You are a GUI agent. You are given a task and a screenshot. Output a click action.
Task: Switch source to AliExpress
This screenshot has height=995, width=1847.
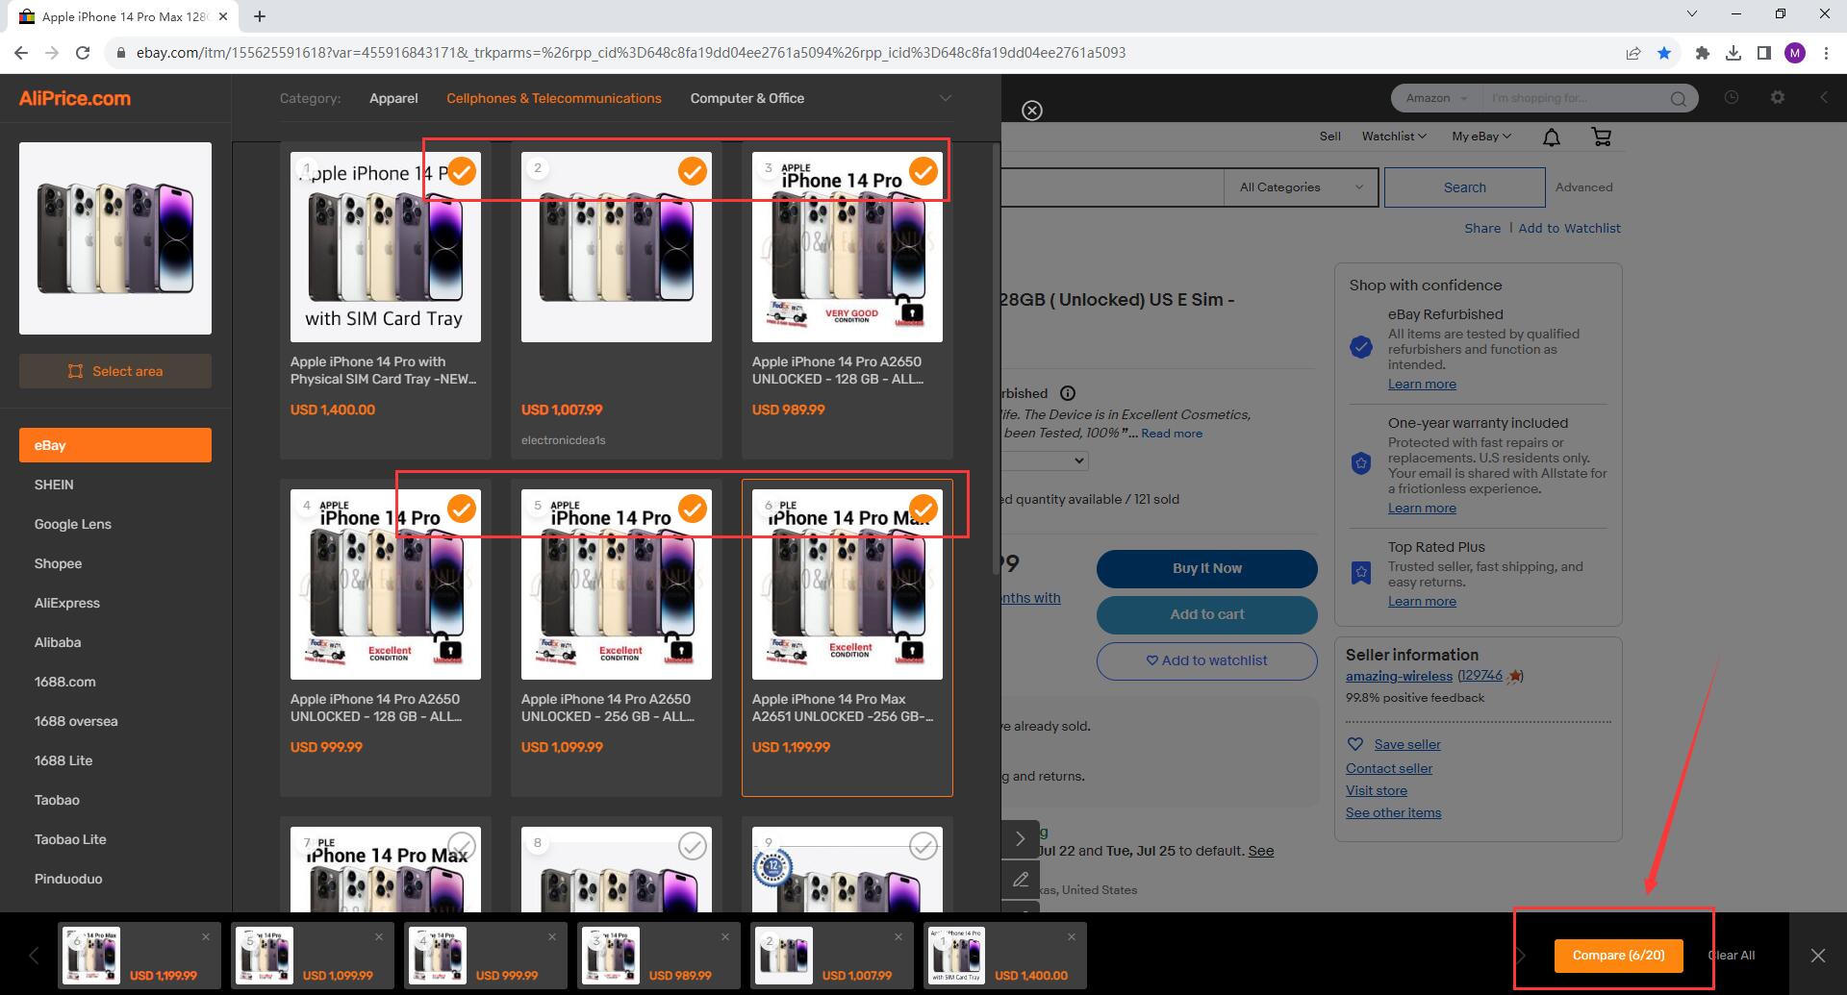pyautogui.click(x=115, y=603)
